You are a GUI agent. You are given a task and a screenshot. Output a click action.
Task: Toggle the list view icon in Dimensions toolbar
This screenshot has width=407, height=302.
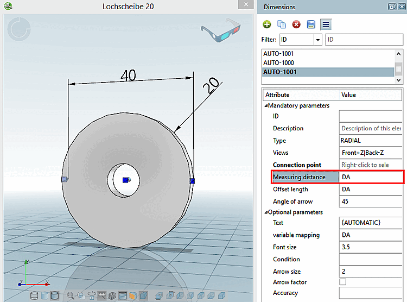tap(326, 24)
